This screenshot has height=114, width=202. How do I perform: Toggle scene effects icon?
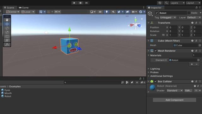(x=119, y=12)
